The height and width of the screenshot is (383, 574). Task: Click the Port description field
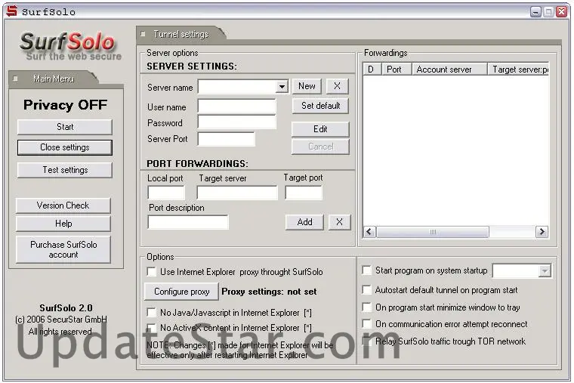point(188,222)
